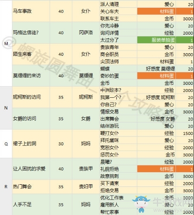This screenshot has height=215, width=194.
Task: Click the 贵族甲 character cell
Action: coord(86,169)
